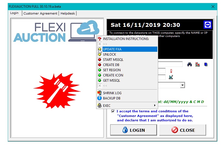The width and height of the screenshot is (224, 146).
Task: Open INSTALLATION INSTRUCTIONS menu entry
Action: (x=127, y=39)
